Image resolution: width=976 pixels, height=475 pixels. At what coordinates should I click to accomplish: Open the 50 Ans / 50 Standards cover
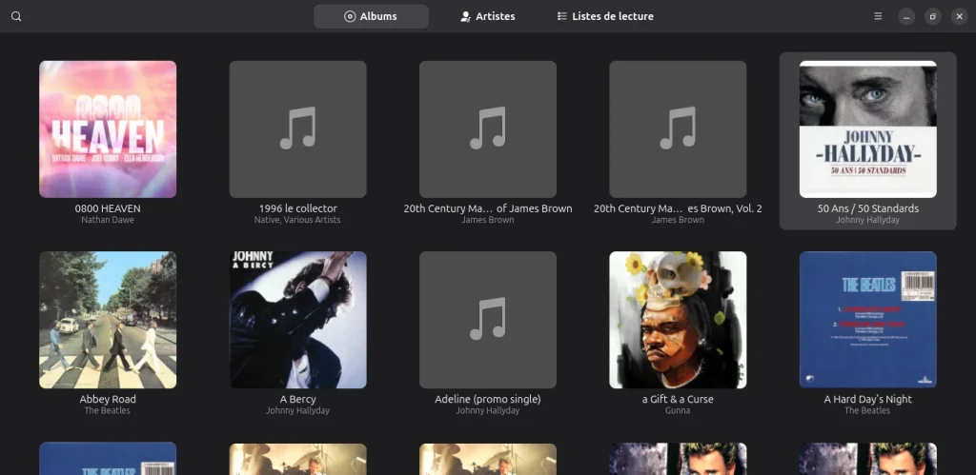click(867, 129)
